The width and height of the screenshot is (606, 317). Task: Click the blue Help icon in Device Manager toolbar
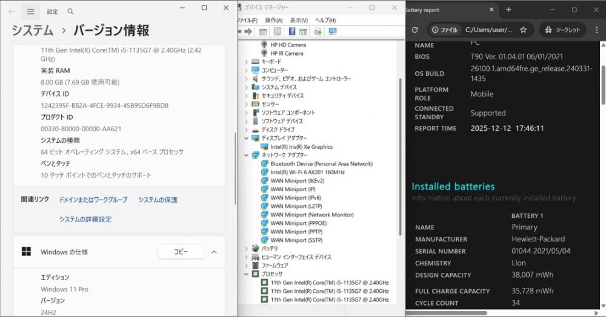pos(292,31)
